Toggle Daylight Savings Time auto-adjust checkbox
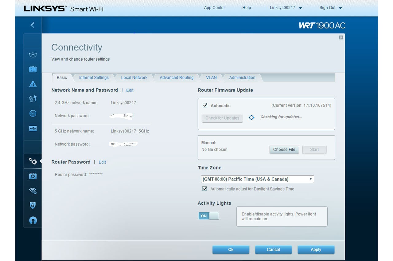 (205, 189)
